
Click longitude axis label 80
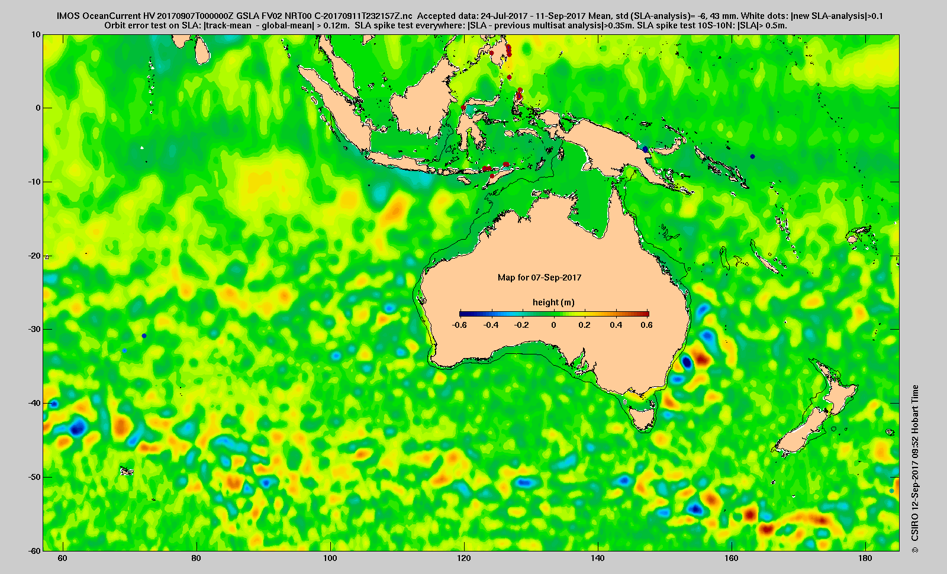click(x=197, y=559)
